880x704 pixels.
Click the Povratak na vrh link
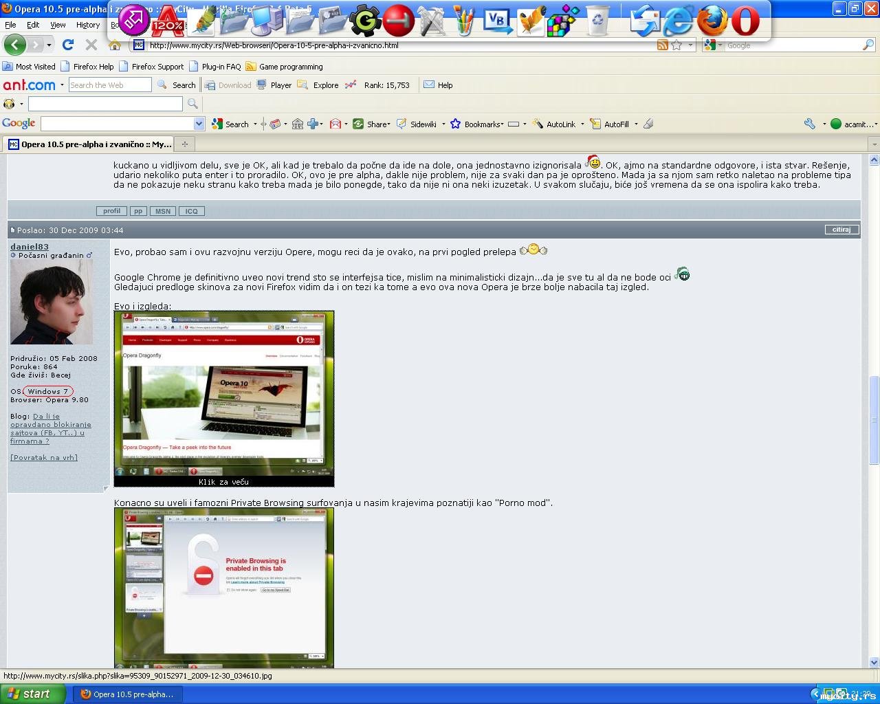44,457
